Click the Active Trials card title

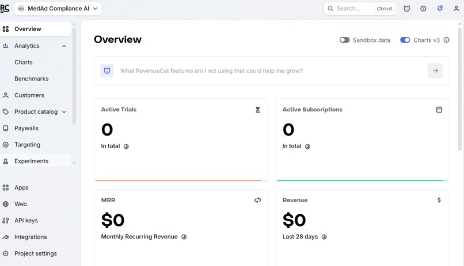(x=119, y=110)
